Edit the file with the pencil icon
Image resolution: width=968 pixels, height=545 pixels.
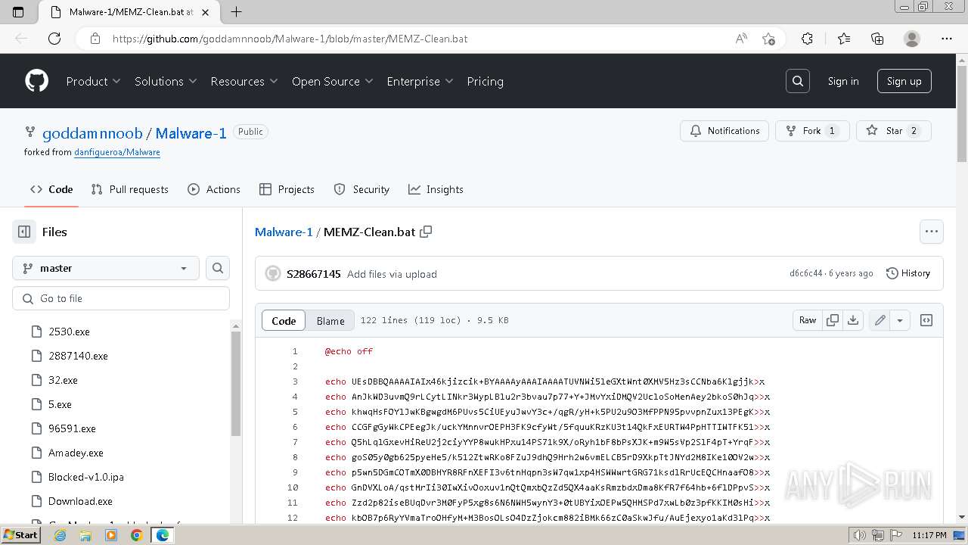(x=880, y=320)
